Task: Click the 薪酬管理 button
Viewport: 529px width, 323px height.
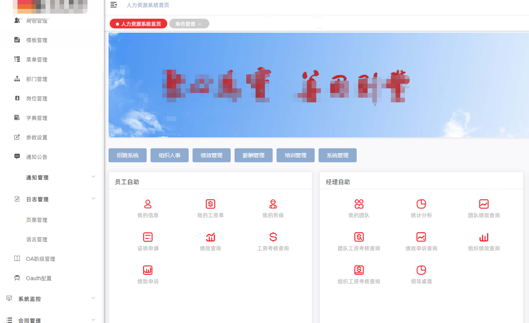Action: (x=254, y=155)
